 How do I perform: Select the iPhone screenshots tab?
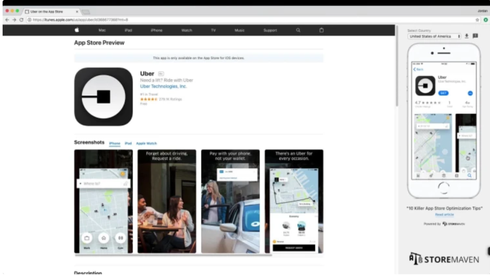pyautogui.click(x=115, y=143)
